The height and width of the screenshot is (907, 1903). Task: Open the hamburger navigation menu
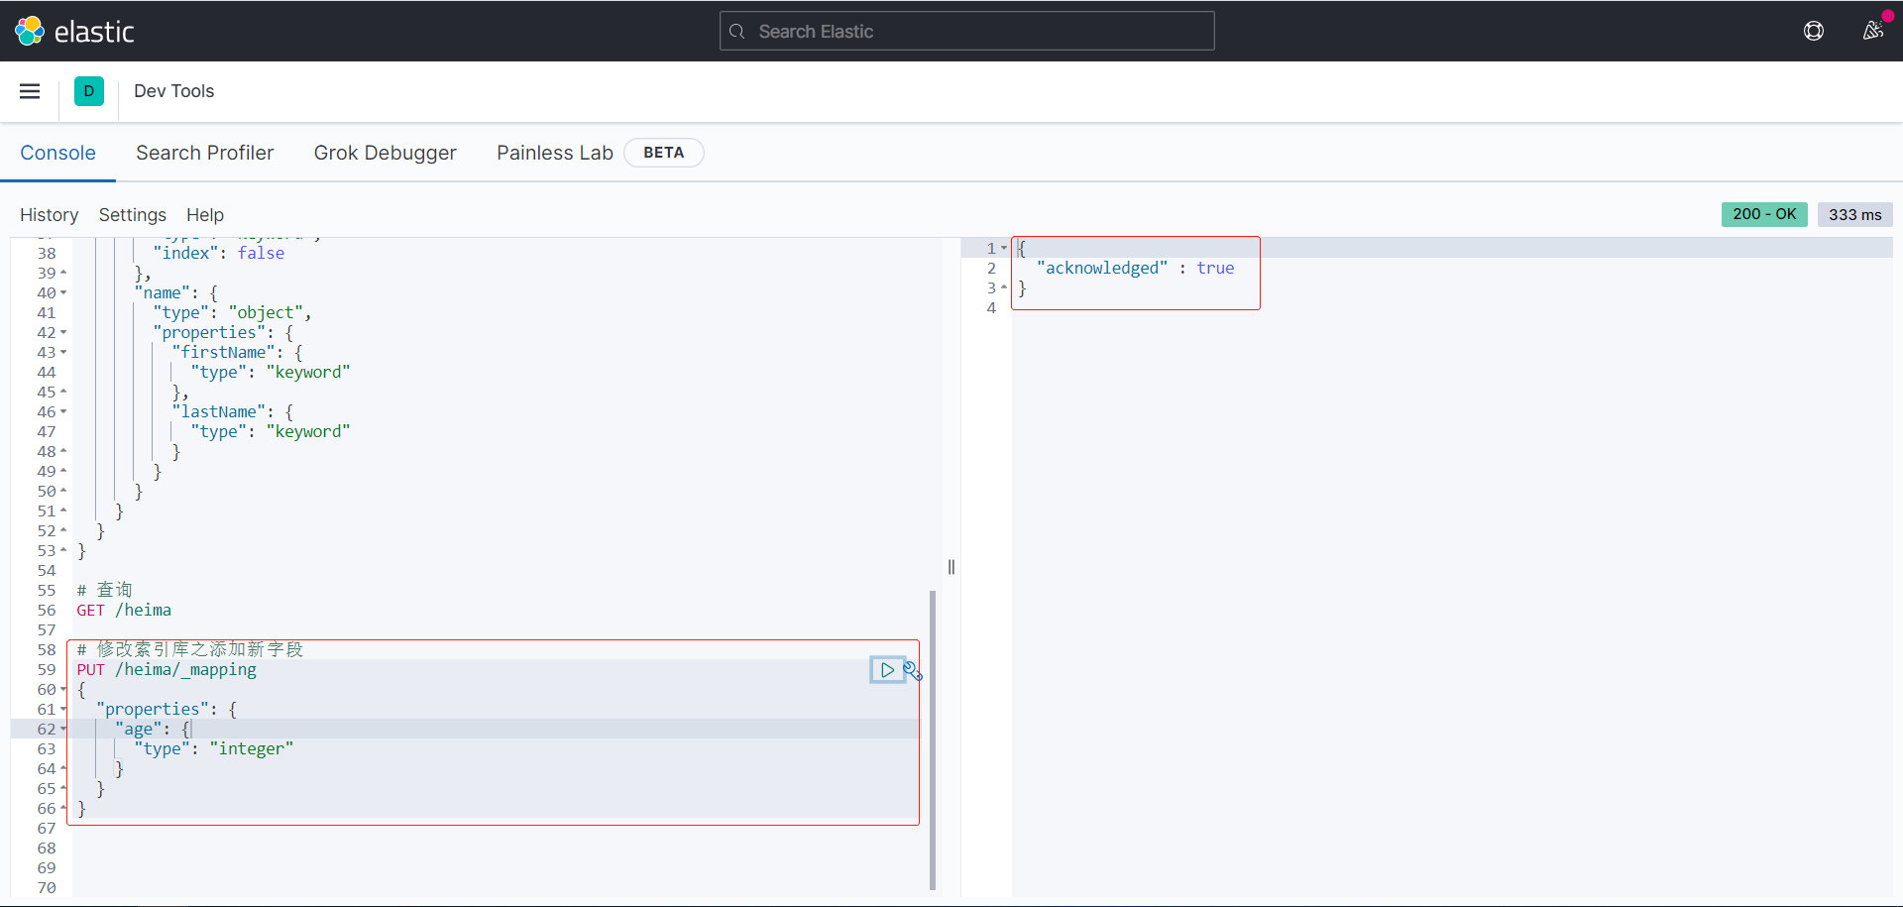[30, 91]
